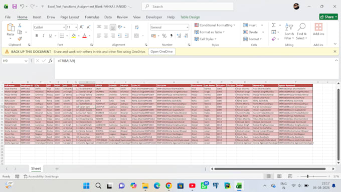Apply Comma Style format
341x192 pixels.
[x=172, y=36]
